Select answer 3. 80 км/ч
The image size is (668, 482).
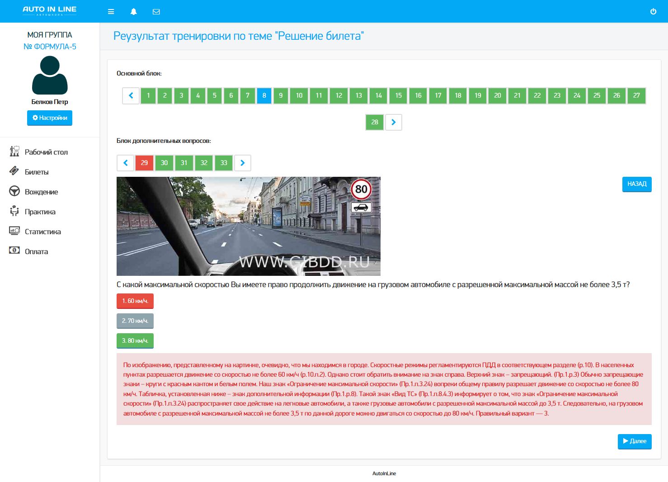135,341
